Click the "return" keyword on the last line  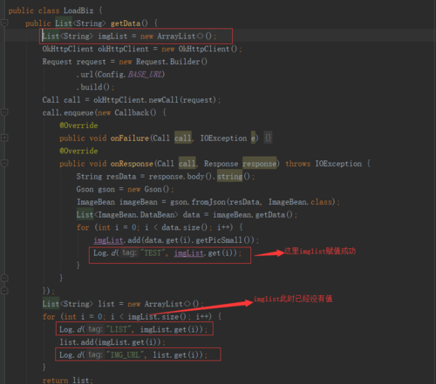[x=55, y=380]
